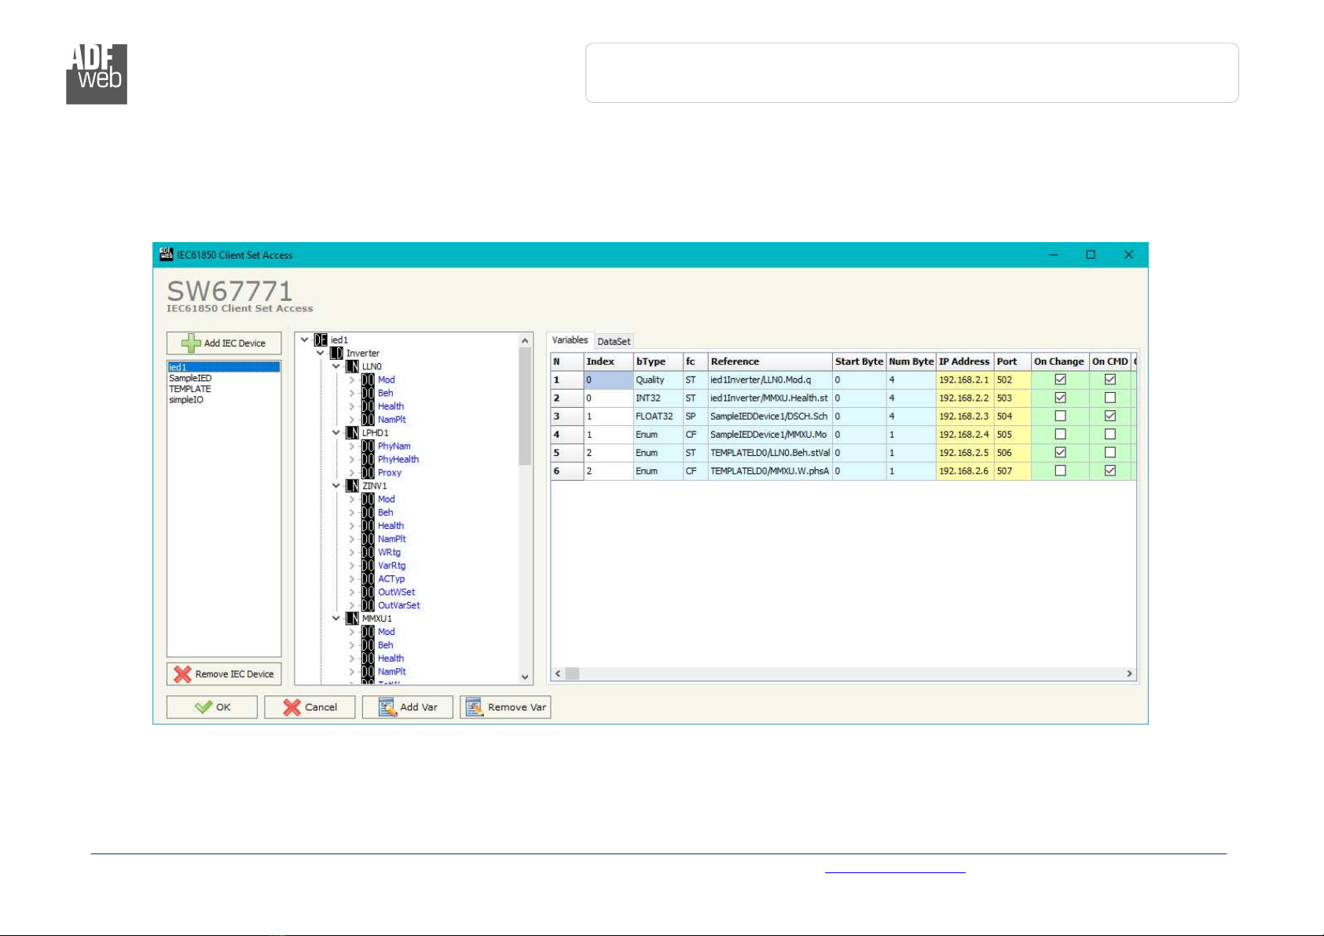Click the LN icon next to LPHD1

click(352, 433)
